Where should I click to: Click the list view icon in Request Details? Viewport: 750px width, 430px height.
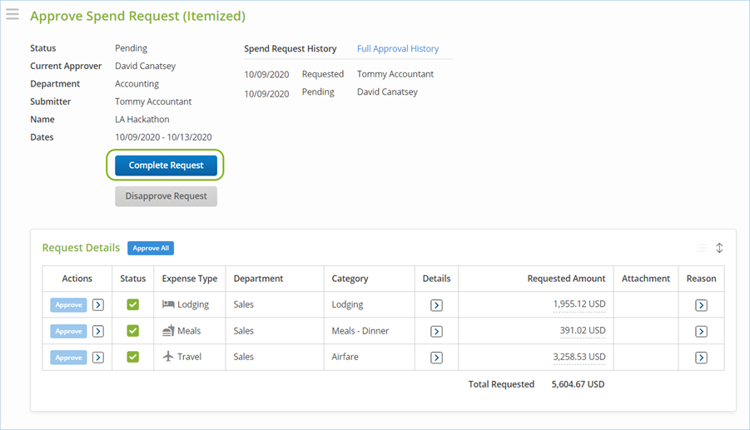point(701,248)
